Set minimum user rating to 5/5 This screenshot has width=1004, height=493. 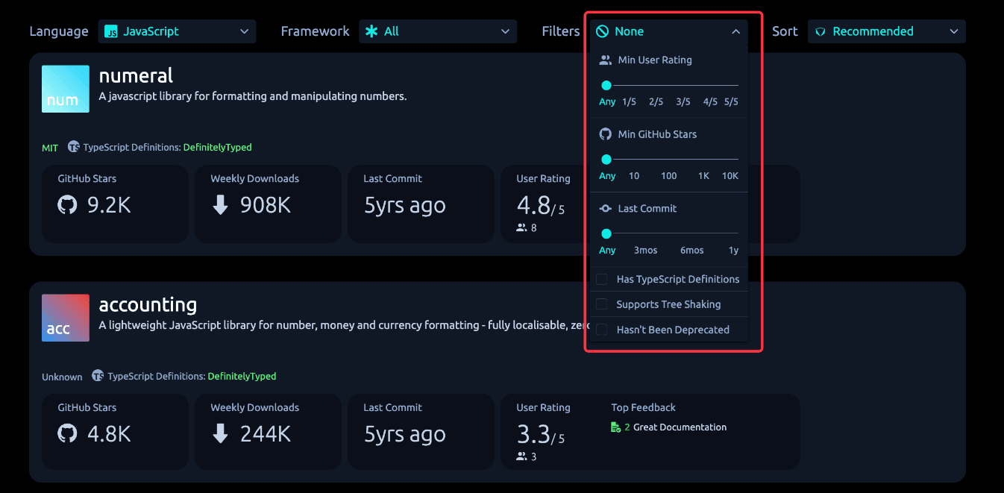(731, 101)
